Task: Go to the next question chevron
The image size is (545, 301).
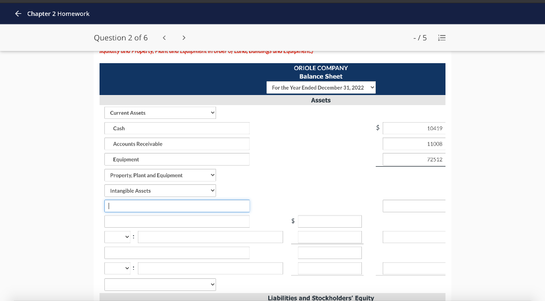Action: coord(184,38)
